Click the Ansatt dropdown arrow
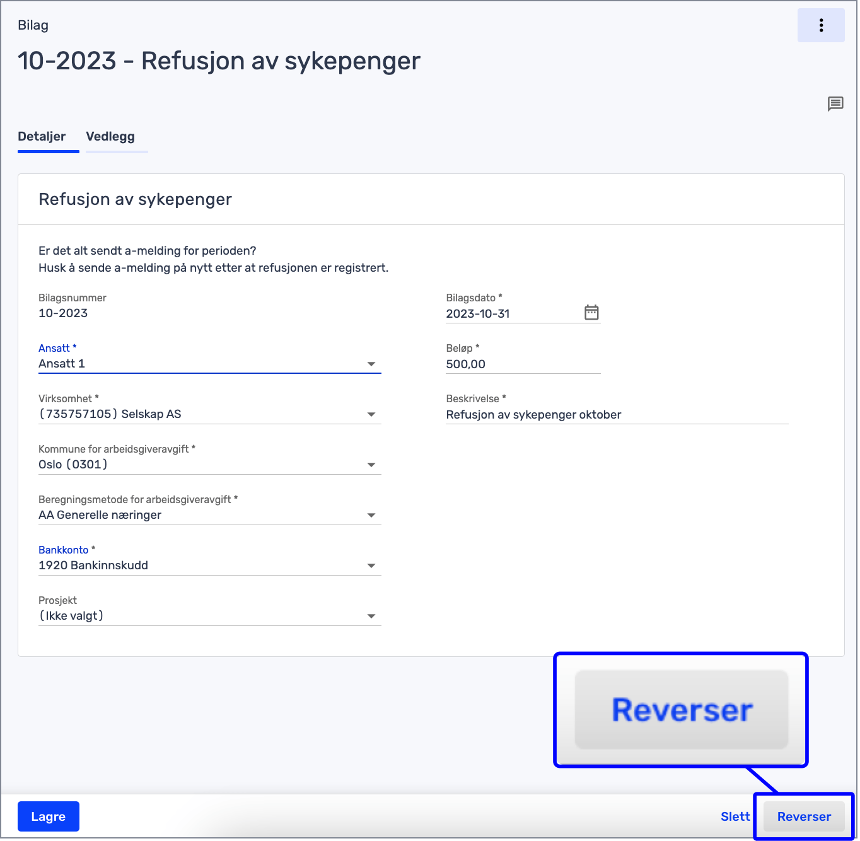The height and width of the screenshot is (841, 860). [x=371, y=364]
